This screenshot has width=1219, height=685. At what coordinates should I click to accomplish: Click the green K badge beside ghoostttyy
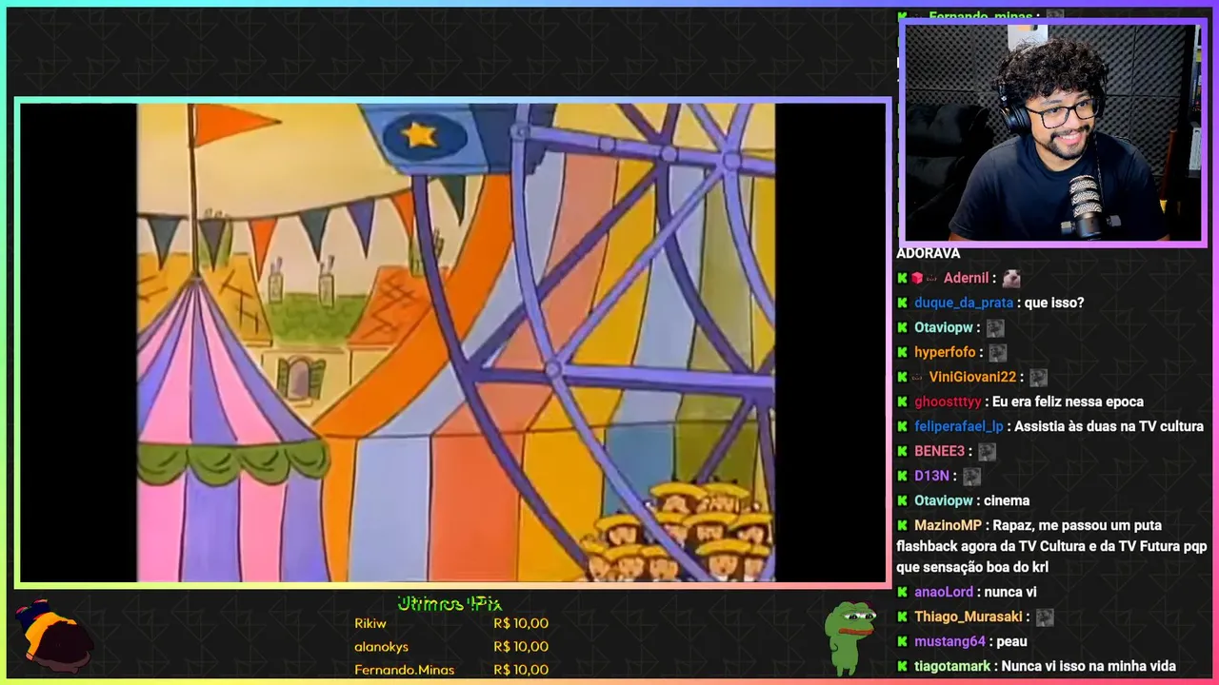coord(902,401)
